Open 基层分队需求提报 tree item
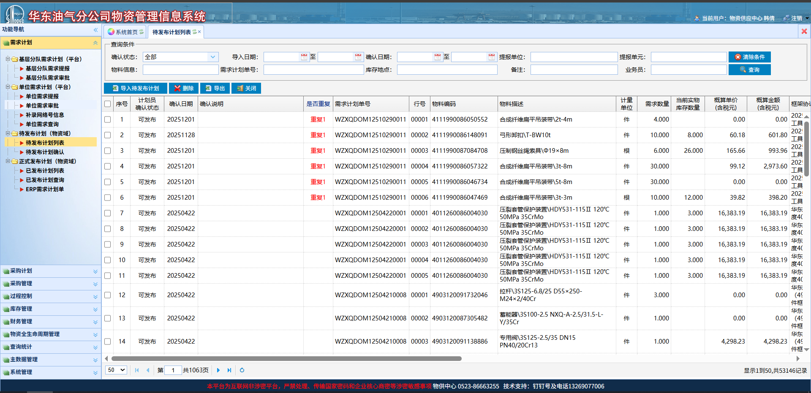Screen dimensions: 811x393 click(47, 68)
